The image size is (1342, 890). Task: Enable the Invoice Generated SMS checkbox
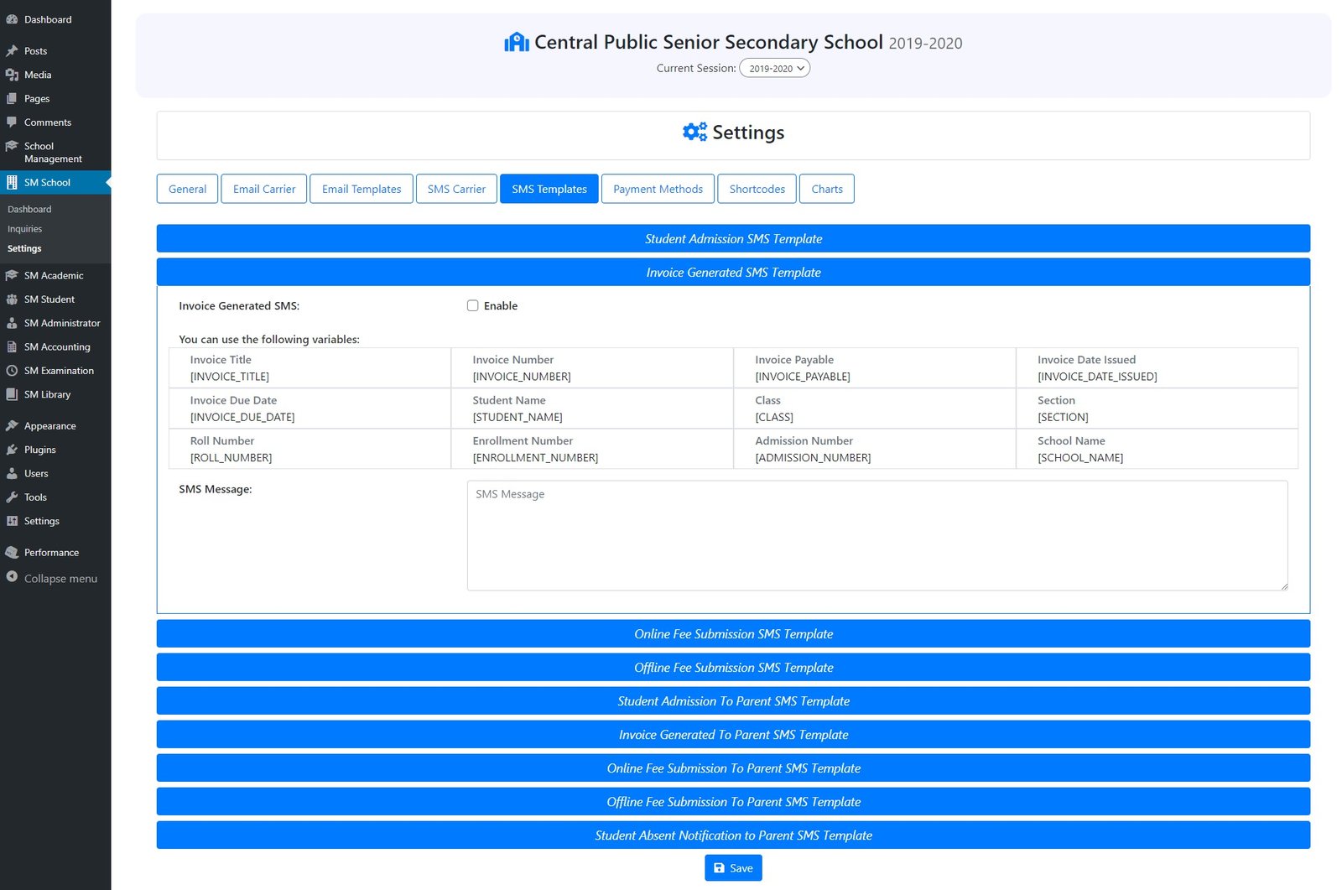[x=473, y=306]
